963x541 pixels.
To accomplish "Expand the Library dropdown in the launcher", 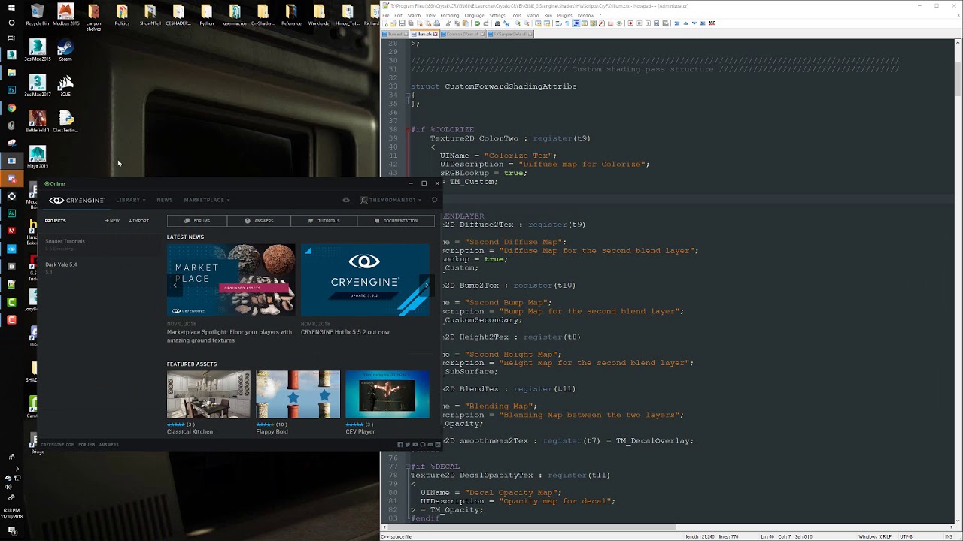I will point(131,200).
